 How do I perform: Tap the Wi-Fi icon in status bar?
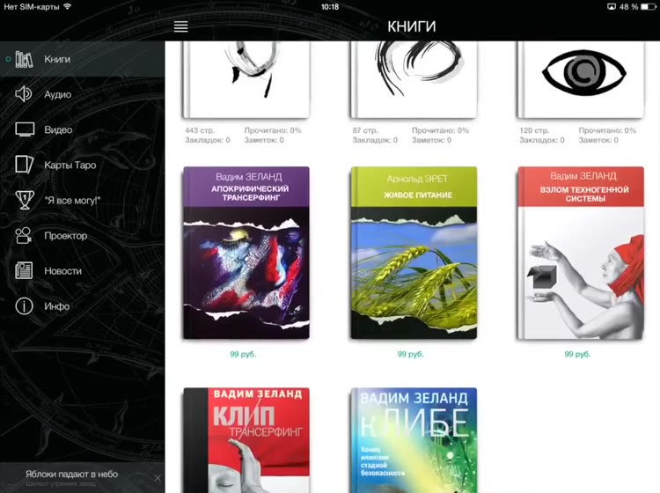tap(68, 6)
